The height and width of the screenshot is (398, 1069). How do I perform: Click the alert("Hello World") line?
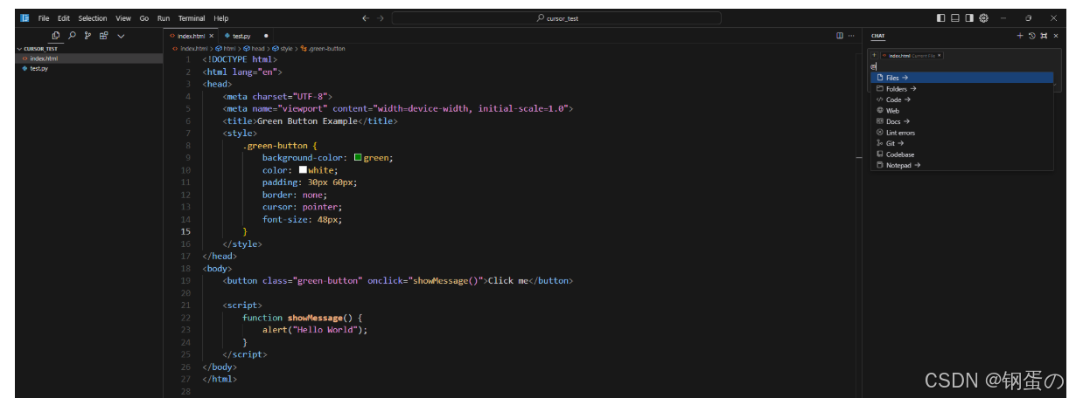click(x=315, y=330)
